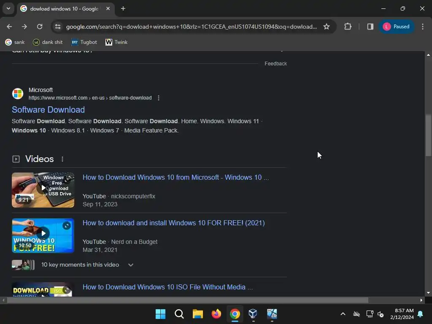This screenshot has height=324, width=432.
Task: Open How to Download Windows 10 from Microsoft
Action: pyautogui.click(x=176, y=178)
